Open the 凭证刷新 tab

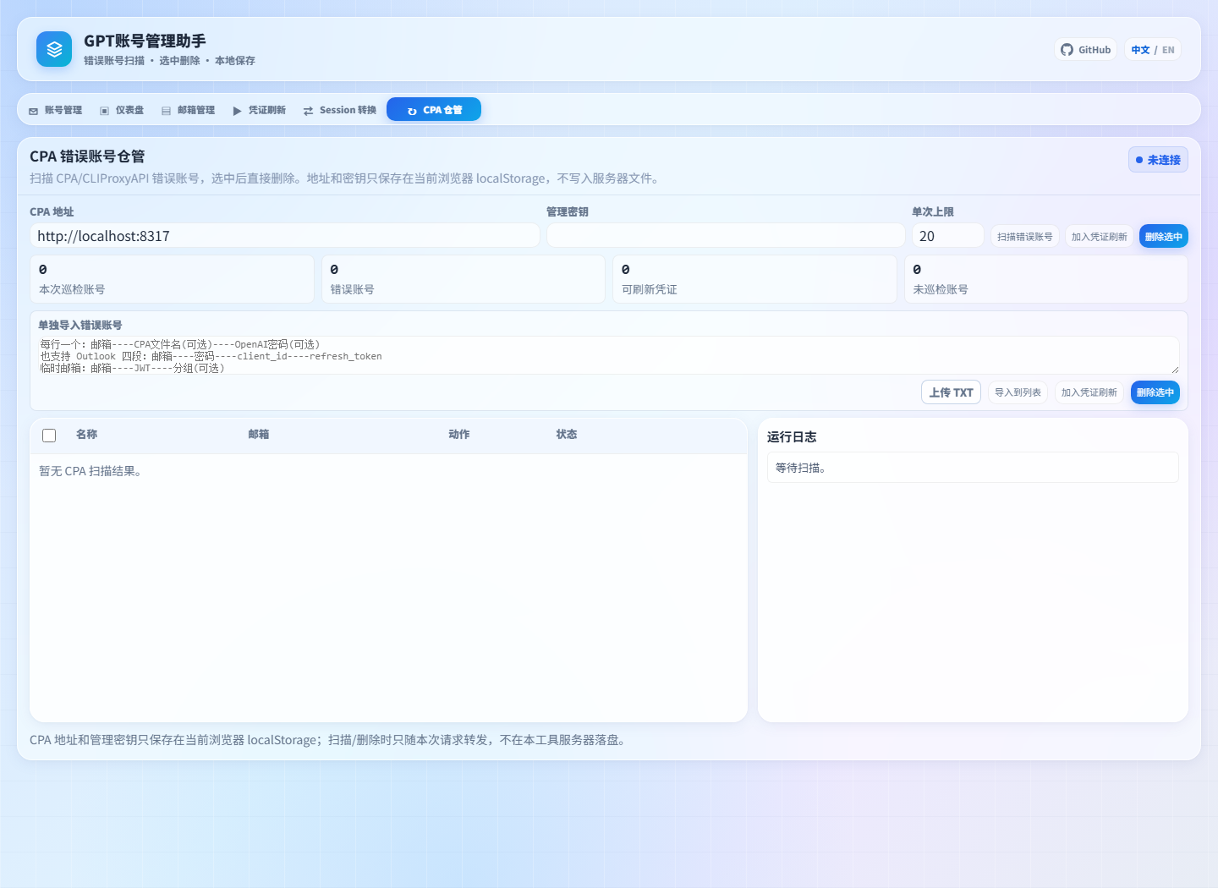click(259, 110)
